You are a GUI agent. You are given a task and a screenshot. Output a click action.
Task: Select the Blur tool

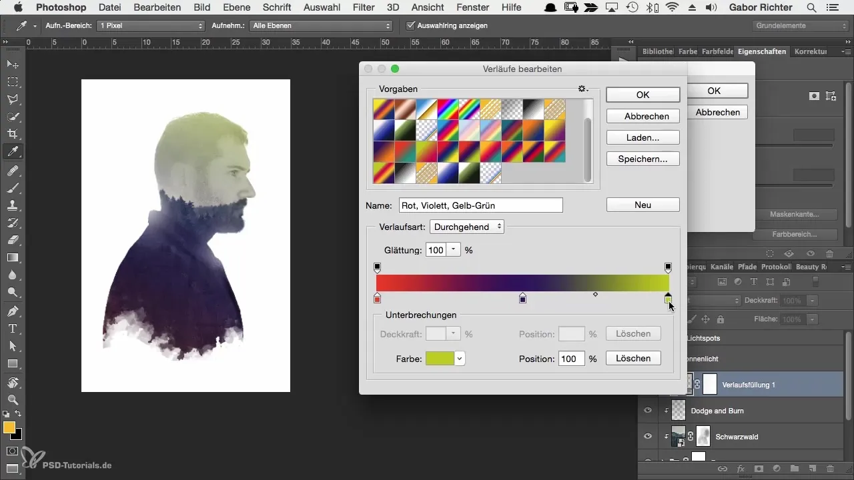13,275
